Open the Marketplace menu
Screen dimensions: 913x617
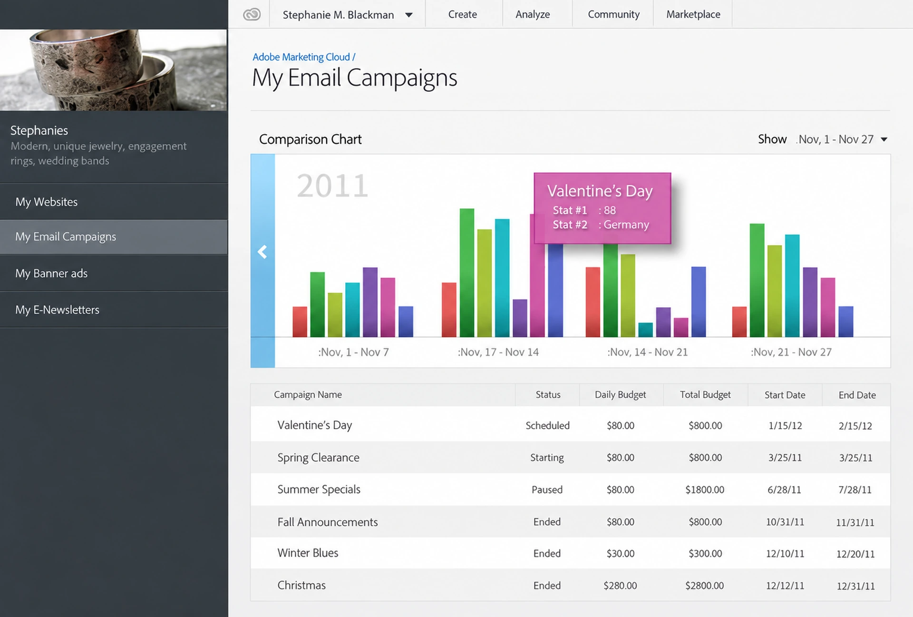tap(693, 14)
